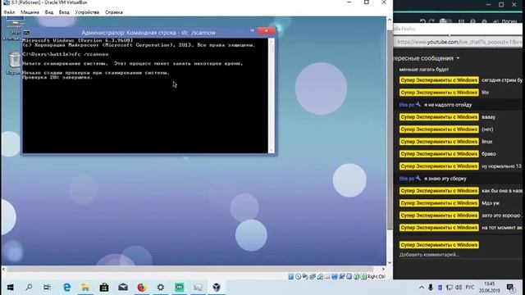
Task: Open taskbar Search magnifier
Action: (29, 288)
